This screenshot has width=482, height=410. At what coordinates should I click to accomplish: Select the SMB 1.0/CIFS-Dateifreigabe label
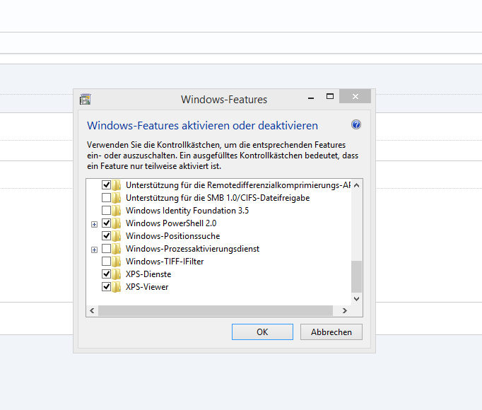pos(218,198)
